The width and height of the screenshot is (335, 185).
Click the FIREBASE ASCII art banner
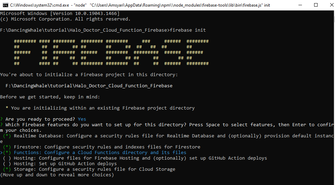[x=111, y=53]
